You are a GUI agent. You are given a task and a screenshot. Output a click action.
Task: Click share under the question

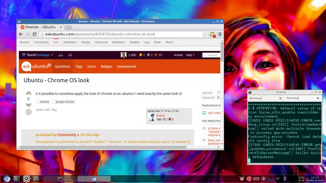click(40, 110)
